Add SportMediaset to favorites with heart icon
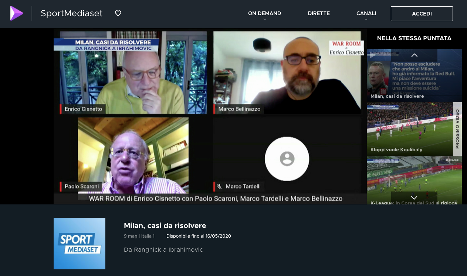 point(118,13)
